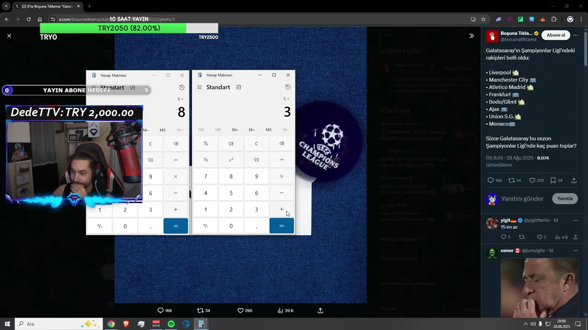Open more options on conor's comment

coord(576,251)
